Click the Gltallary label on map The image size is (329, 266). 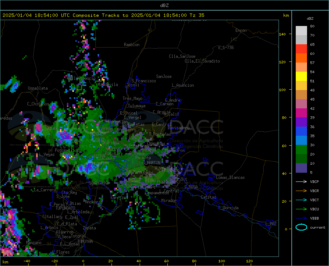[52, 217]
